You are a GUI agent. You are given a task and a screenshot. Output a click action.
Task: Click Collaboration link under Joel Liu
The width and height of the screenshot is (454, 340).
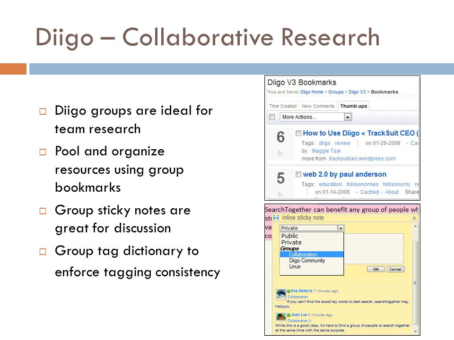coord(297,321)
